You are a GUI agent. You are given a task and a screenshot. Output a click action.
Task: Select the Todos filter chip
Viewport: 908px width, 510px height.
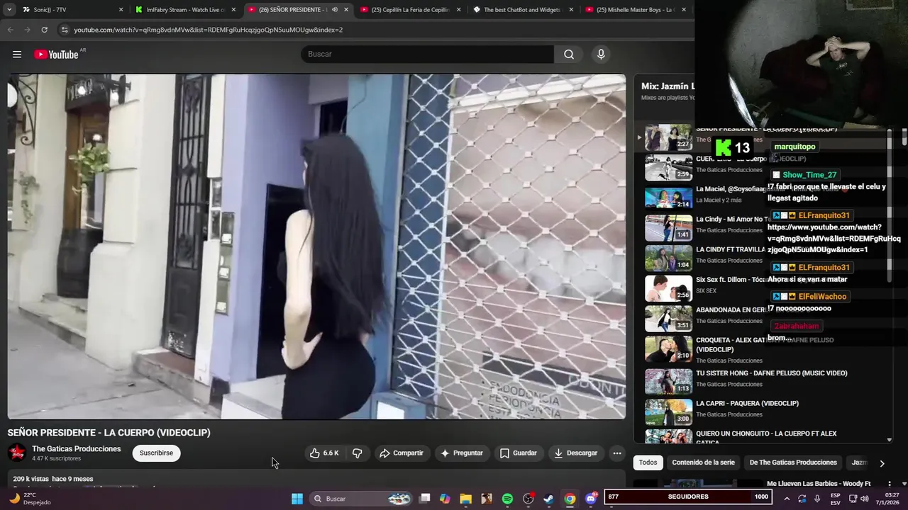point(648,463)
